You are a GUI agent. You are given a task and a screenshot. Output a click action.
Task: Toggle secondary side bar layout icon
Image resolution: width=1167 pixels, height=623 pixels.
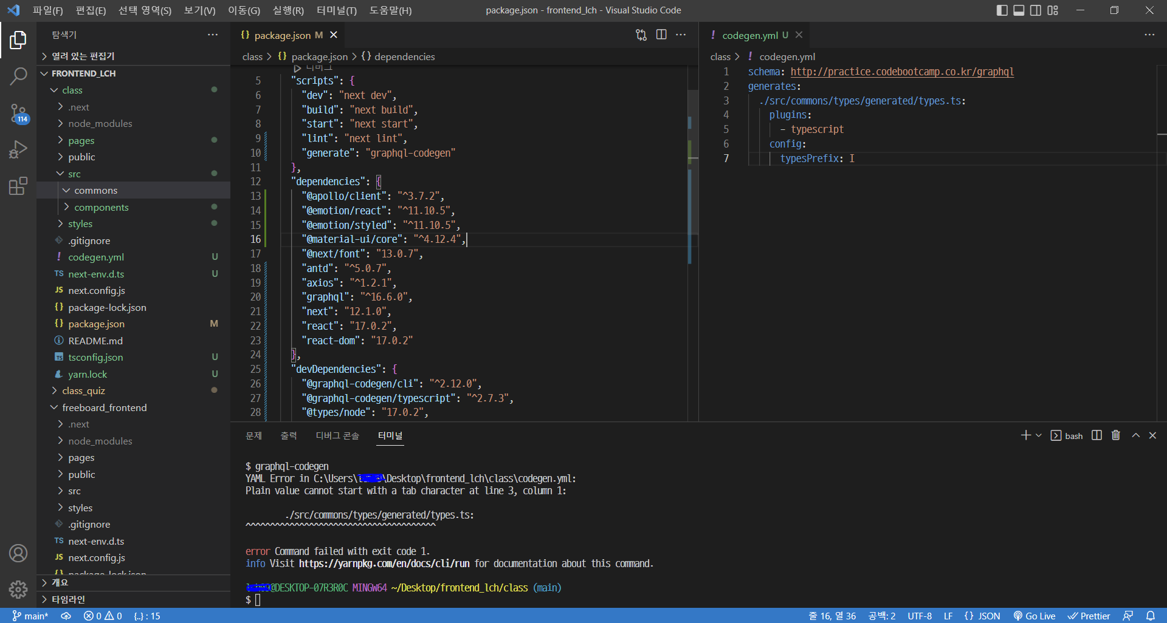click(x=1036, y=10)
